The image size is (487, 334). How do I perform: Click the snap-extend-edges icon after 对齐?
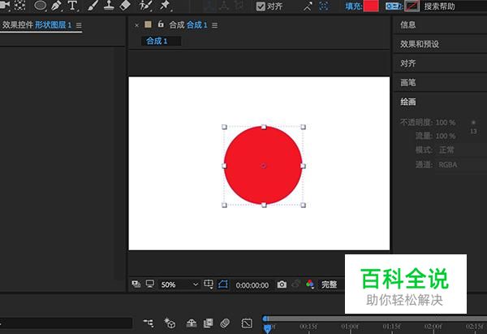click(x=307, y=6)
